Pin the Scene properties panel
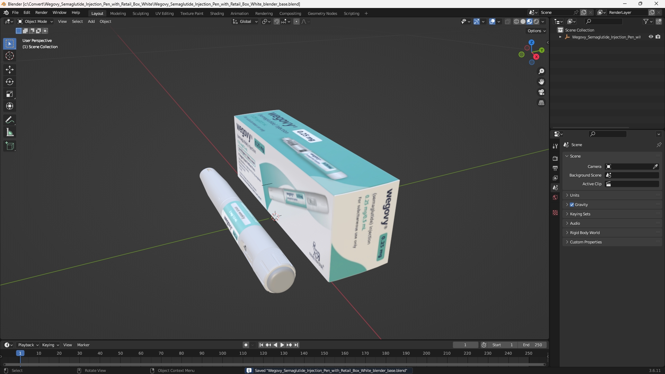 pyautogui.click(x=659, y=145)
